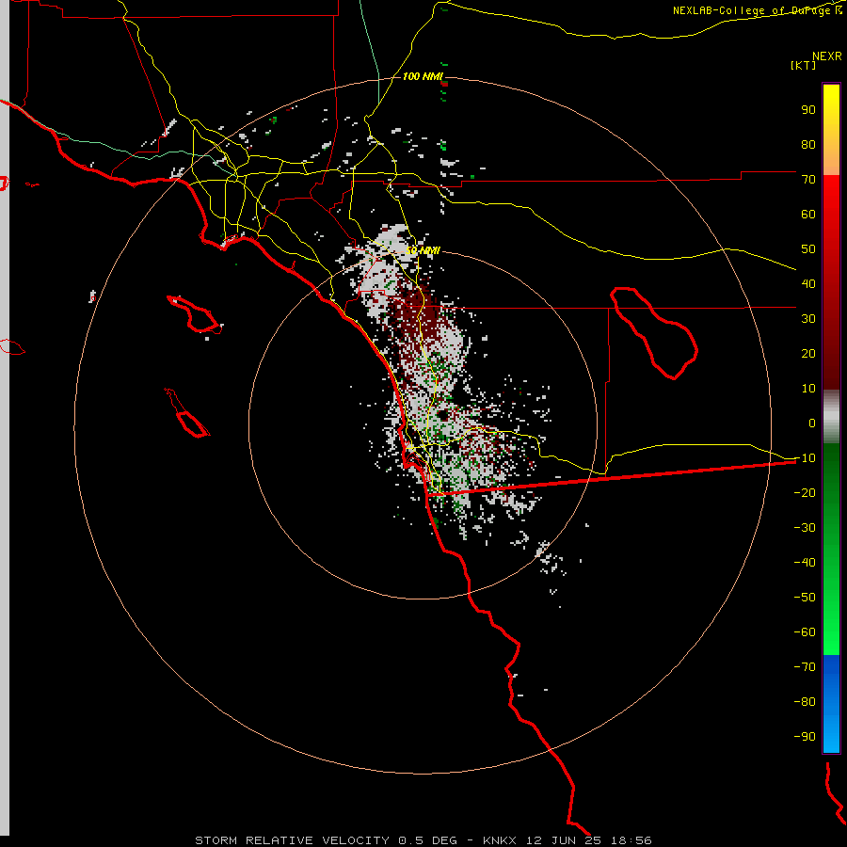
Task: Click the Storm Relative Velocity caption text
Action: [x=293, y=840]
